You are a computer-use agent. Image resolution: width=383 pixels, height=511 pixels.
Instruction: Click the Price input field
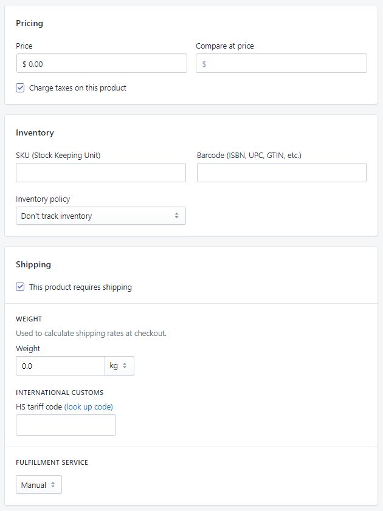click(x=102, y=63)
